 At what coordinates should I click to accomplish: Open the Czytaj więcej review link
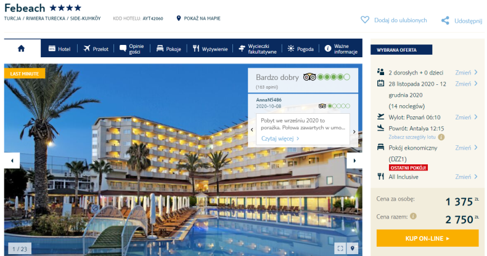[280, 138]
